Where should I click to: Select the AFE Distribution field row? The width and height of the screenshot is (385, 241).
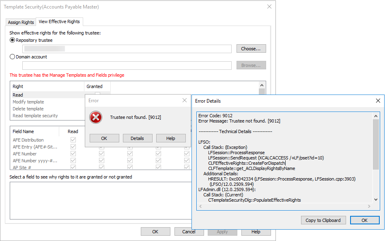28,140
